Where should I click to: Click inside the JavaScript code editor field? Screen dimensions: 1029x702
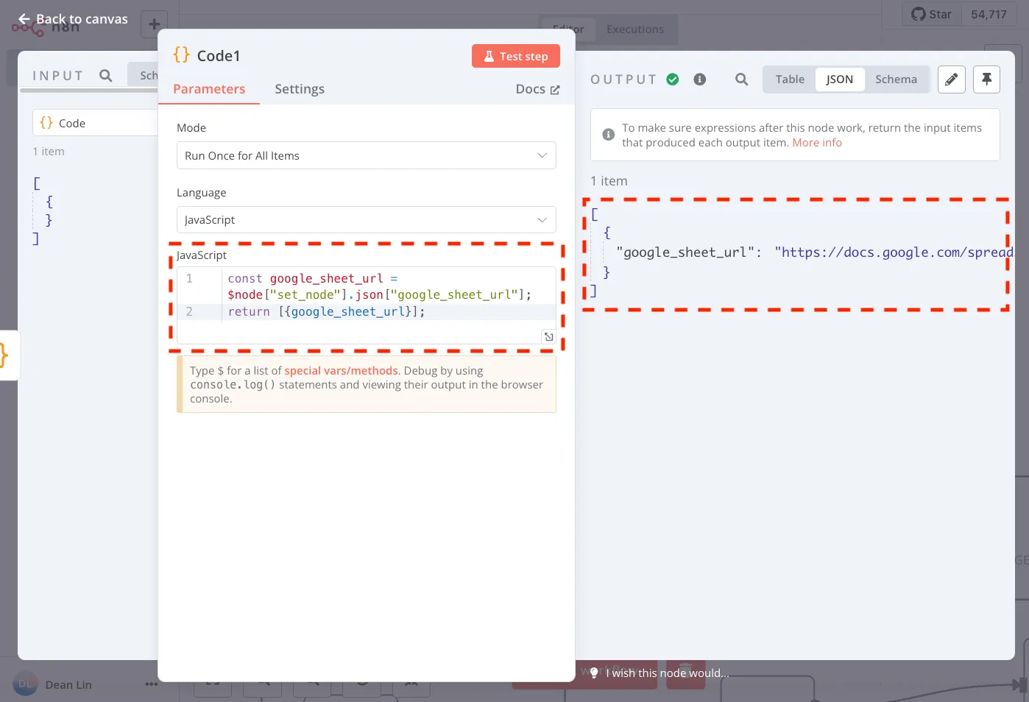[367, 305]
